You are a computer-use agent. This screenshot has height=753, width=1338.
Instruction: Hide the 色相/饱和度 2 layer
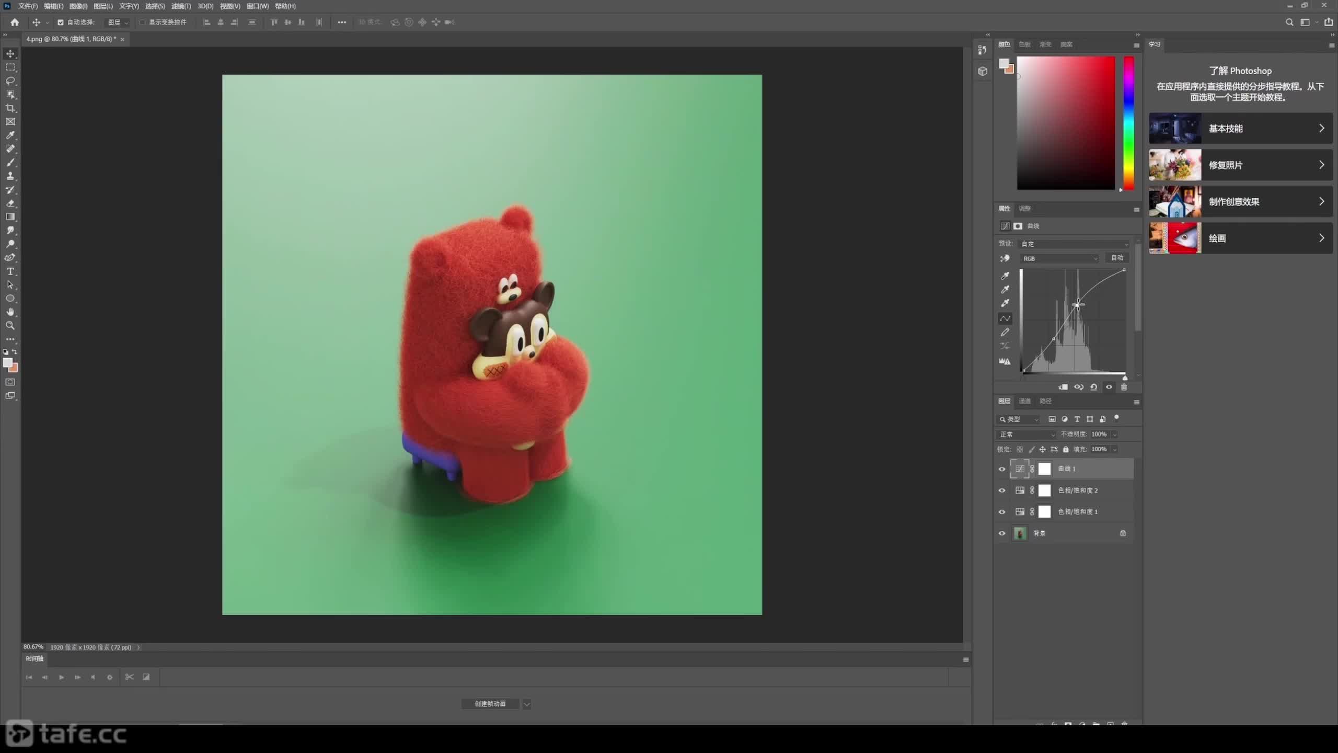click(1002, 490)
